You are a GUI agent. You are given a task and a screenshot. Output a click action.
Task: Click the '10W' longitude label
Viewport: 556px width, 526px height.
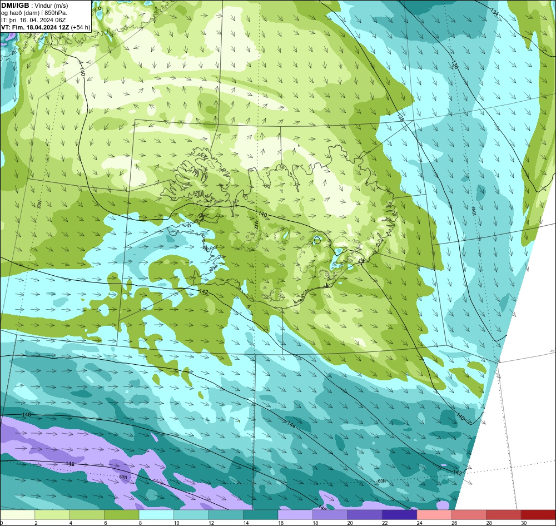point(474,212)
